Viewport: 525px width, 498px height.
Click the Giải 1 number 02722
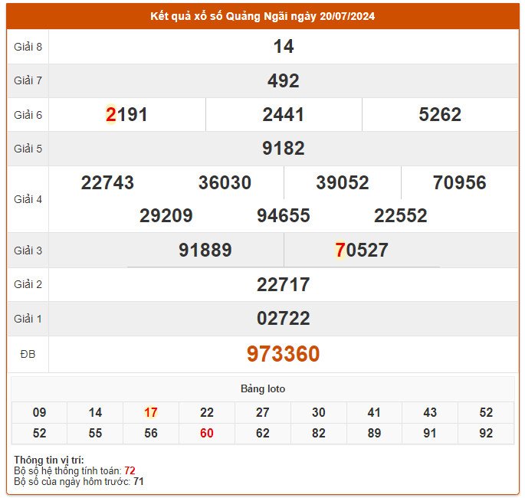click(x=283, y=319)
